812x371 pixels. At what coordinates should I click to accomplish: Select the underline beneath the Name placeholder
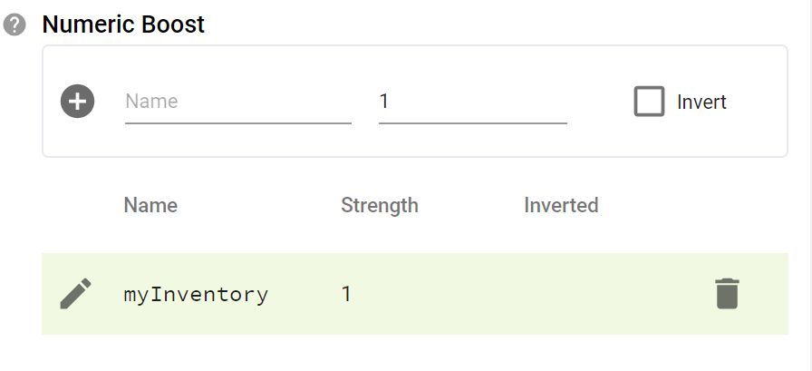coord(238,123)
